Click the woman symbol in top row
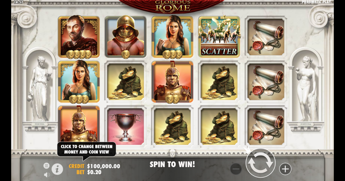This screenshot has height=181, width=345. (x=172, y=37)
